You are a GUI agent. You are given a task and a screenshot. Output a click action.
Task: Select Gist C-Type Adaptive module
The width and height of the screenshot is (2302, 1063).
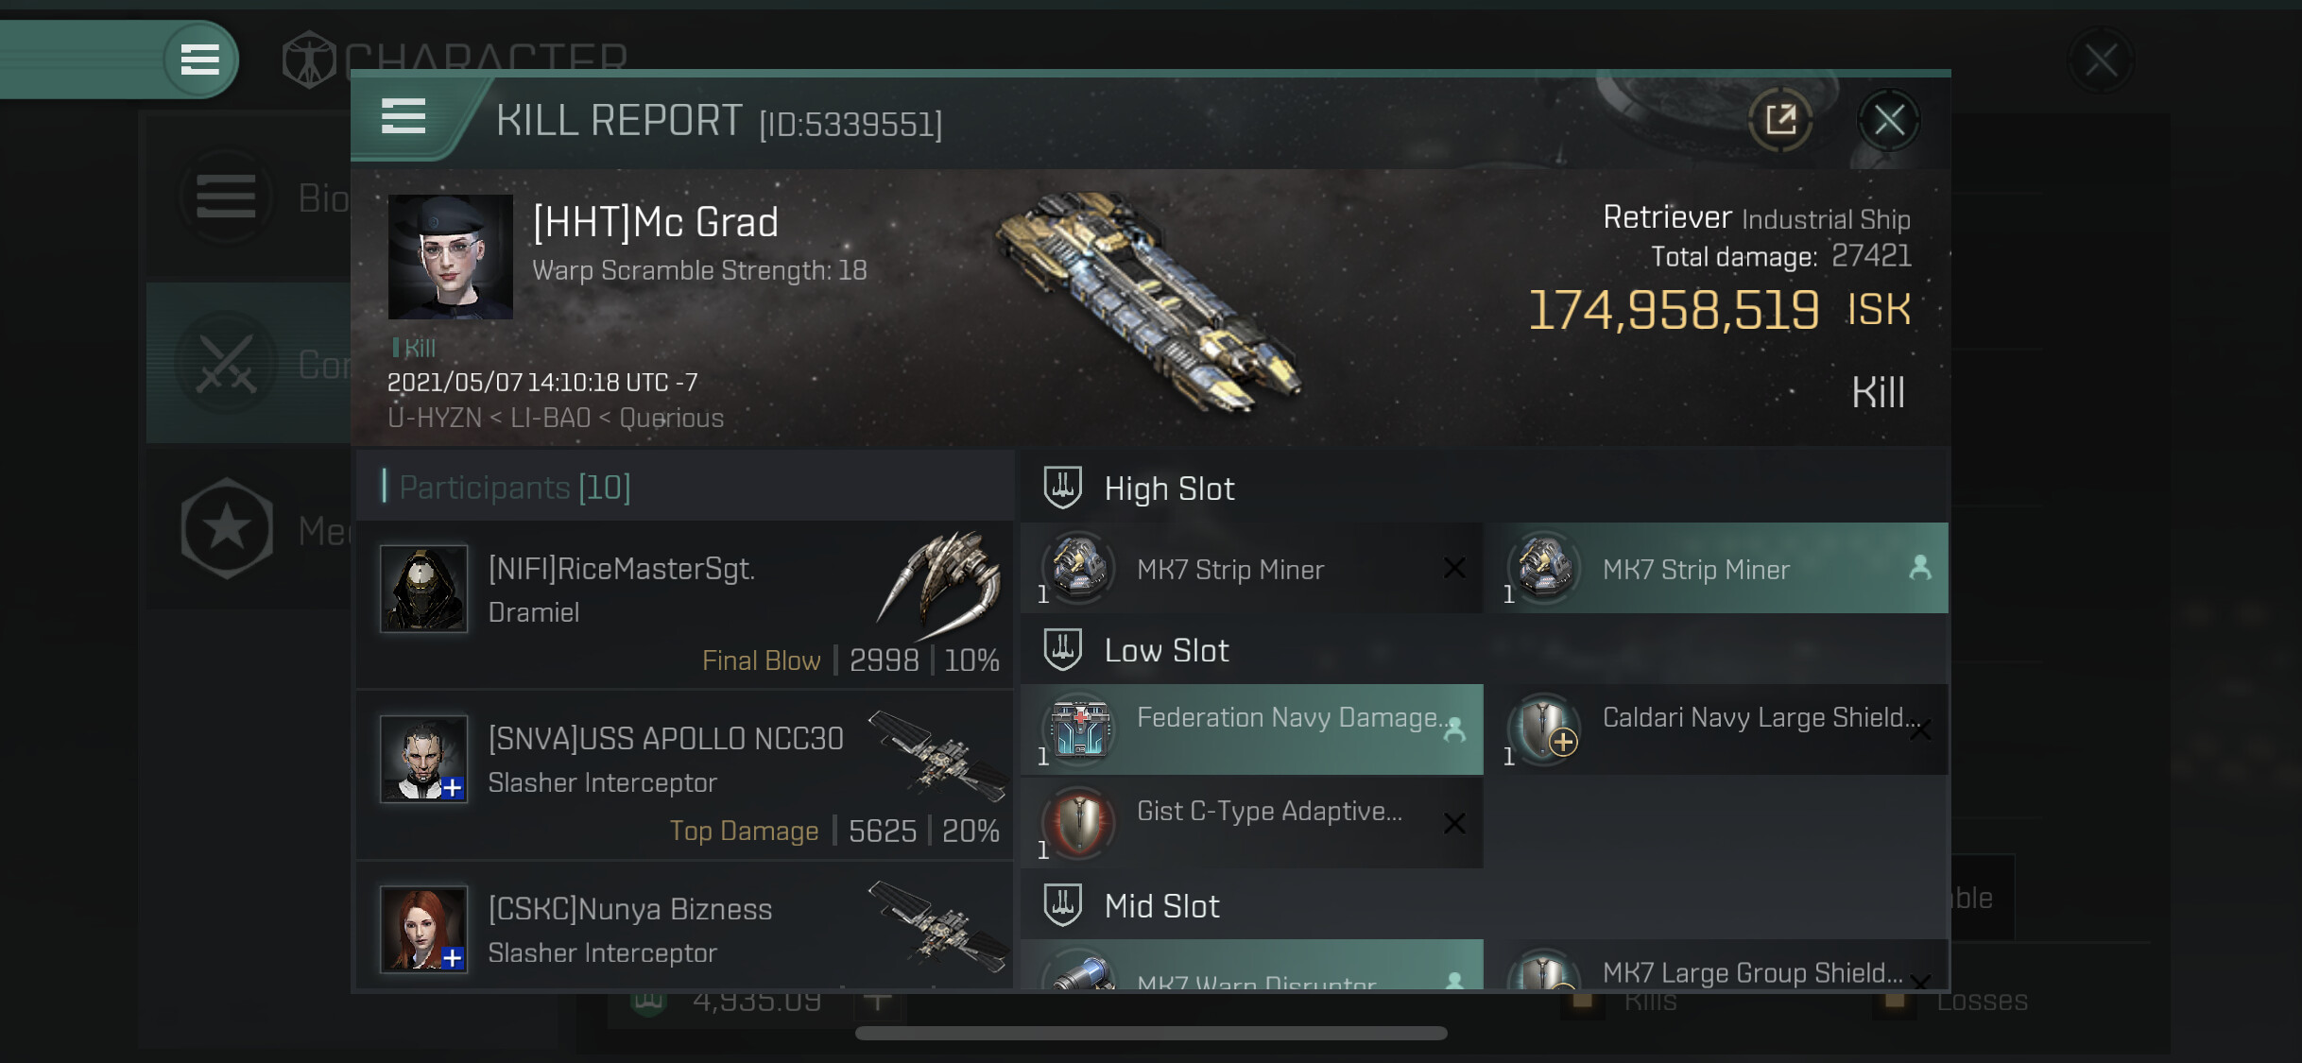1251,822
